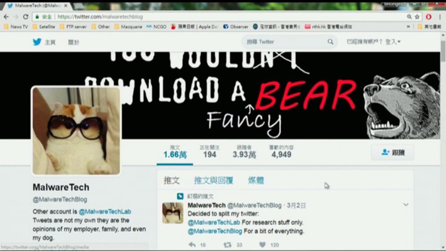Go back with browser back arrow

coord(6,17)
